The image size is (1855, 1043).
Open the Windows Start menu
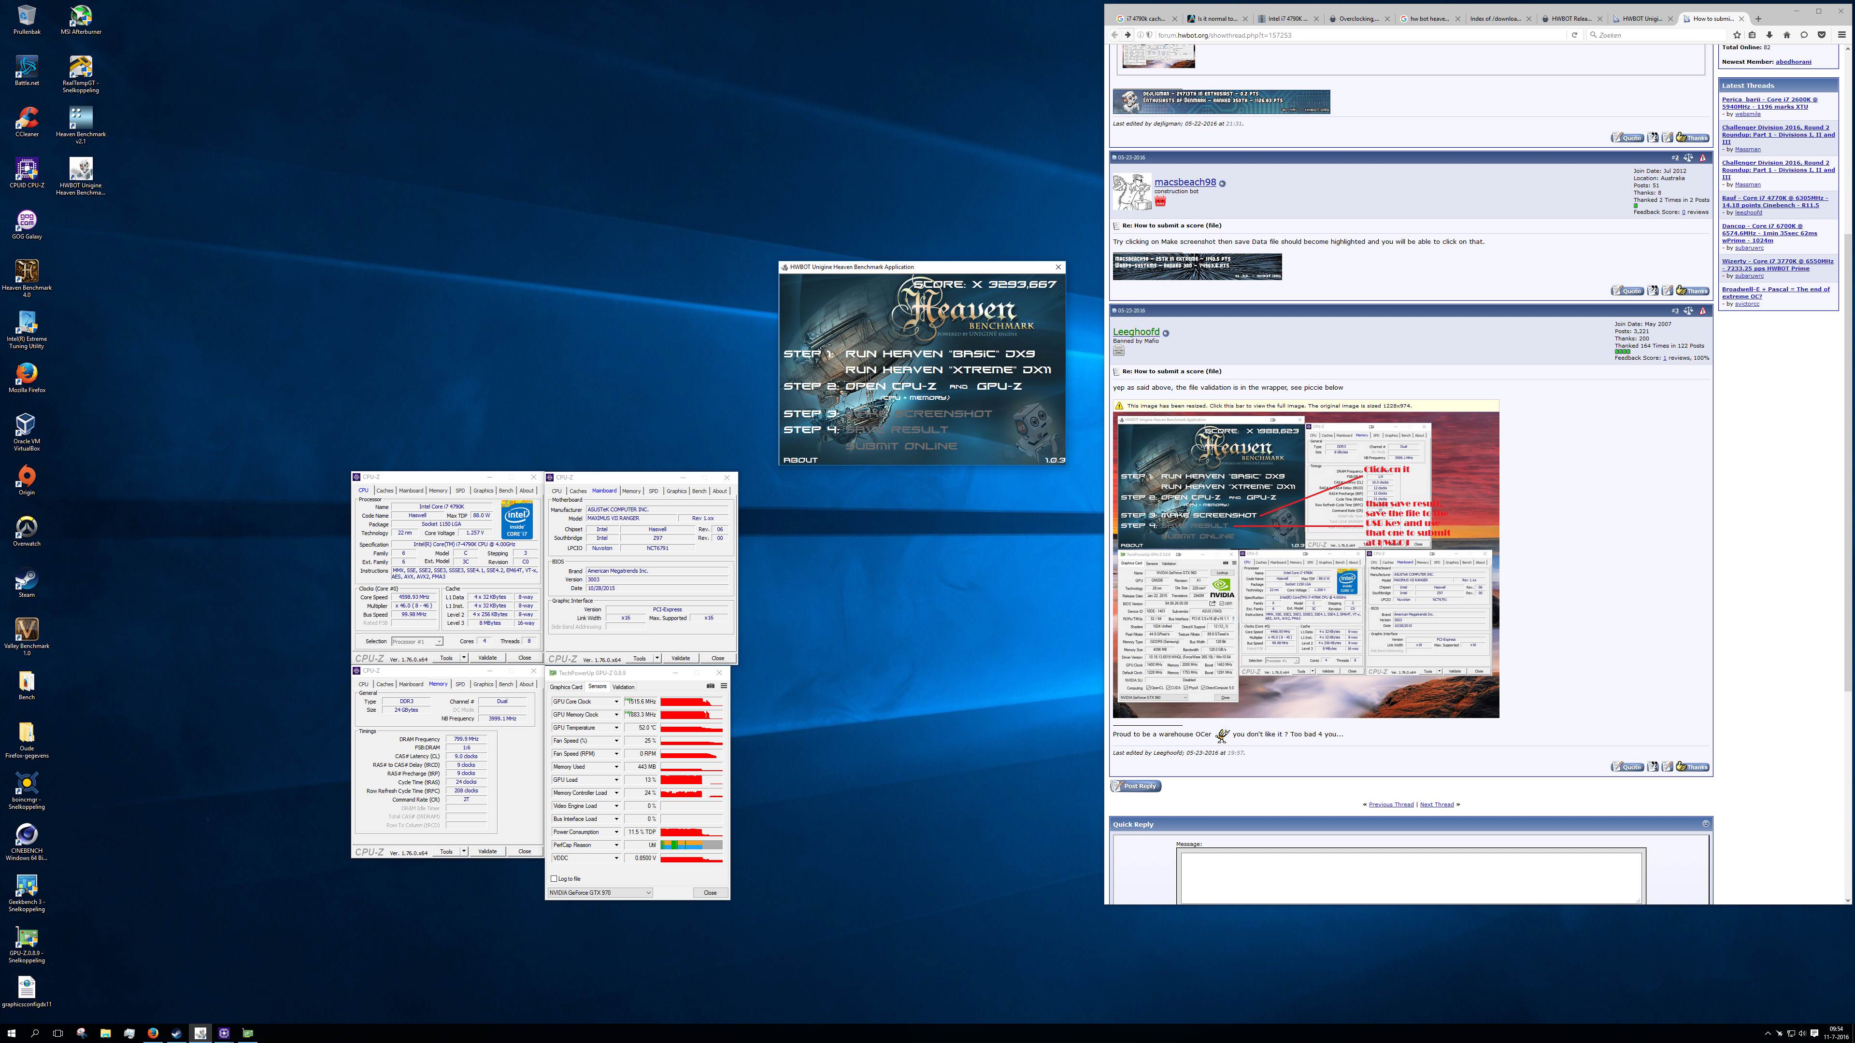tap(12, 1033)
